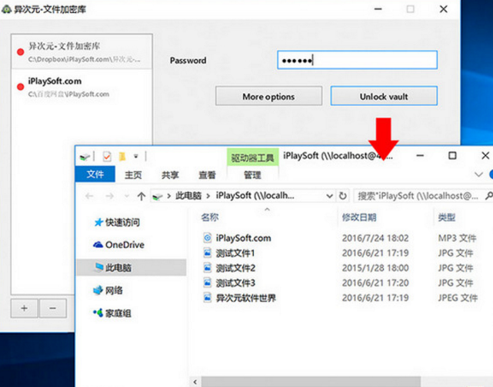
Task: Click the 测试文件1 JPG file icon
Action: pos(207,253)
